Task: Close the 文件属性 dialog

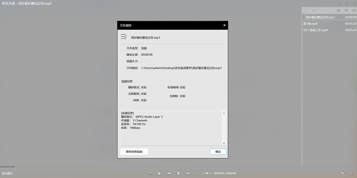Action: point(225,26)
